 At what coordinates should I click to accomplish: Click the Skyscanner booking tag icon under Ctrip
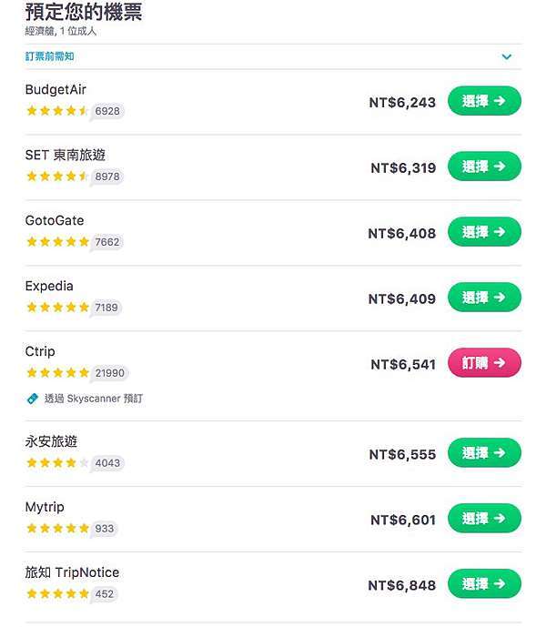pyautogui.click(x=33, y=399)
